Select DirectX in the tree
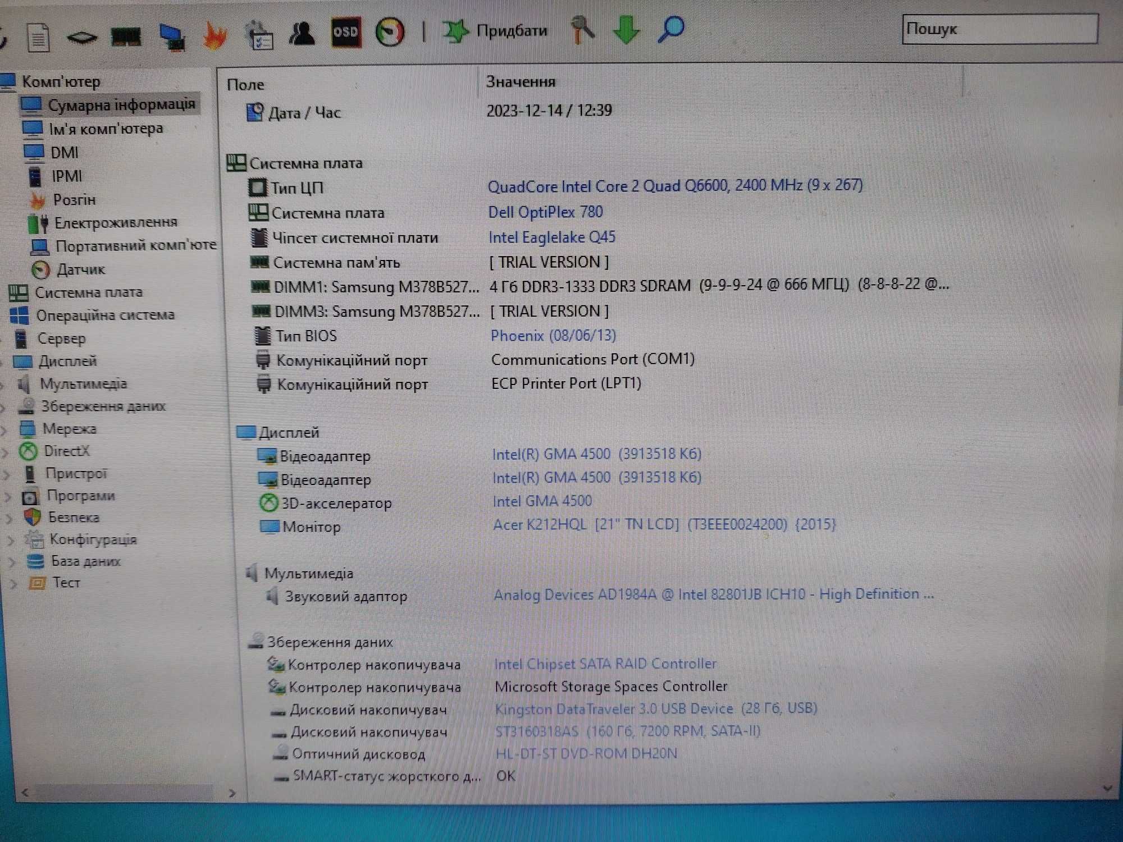Image resolution: width=1123 pixels, height=842 pixels. pos(66,451)
